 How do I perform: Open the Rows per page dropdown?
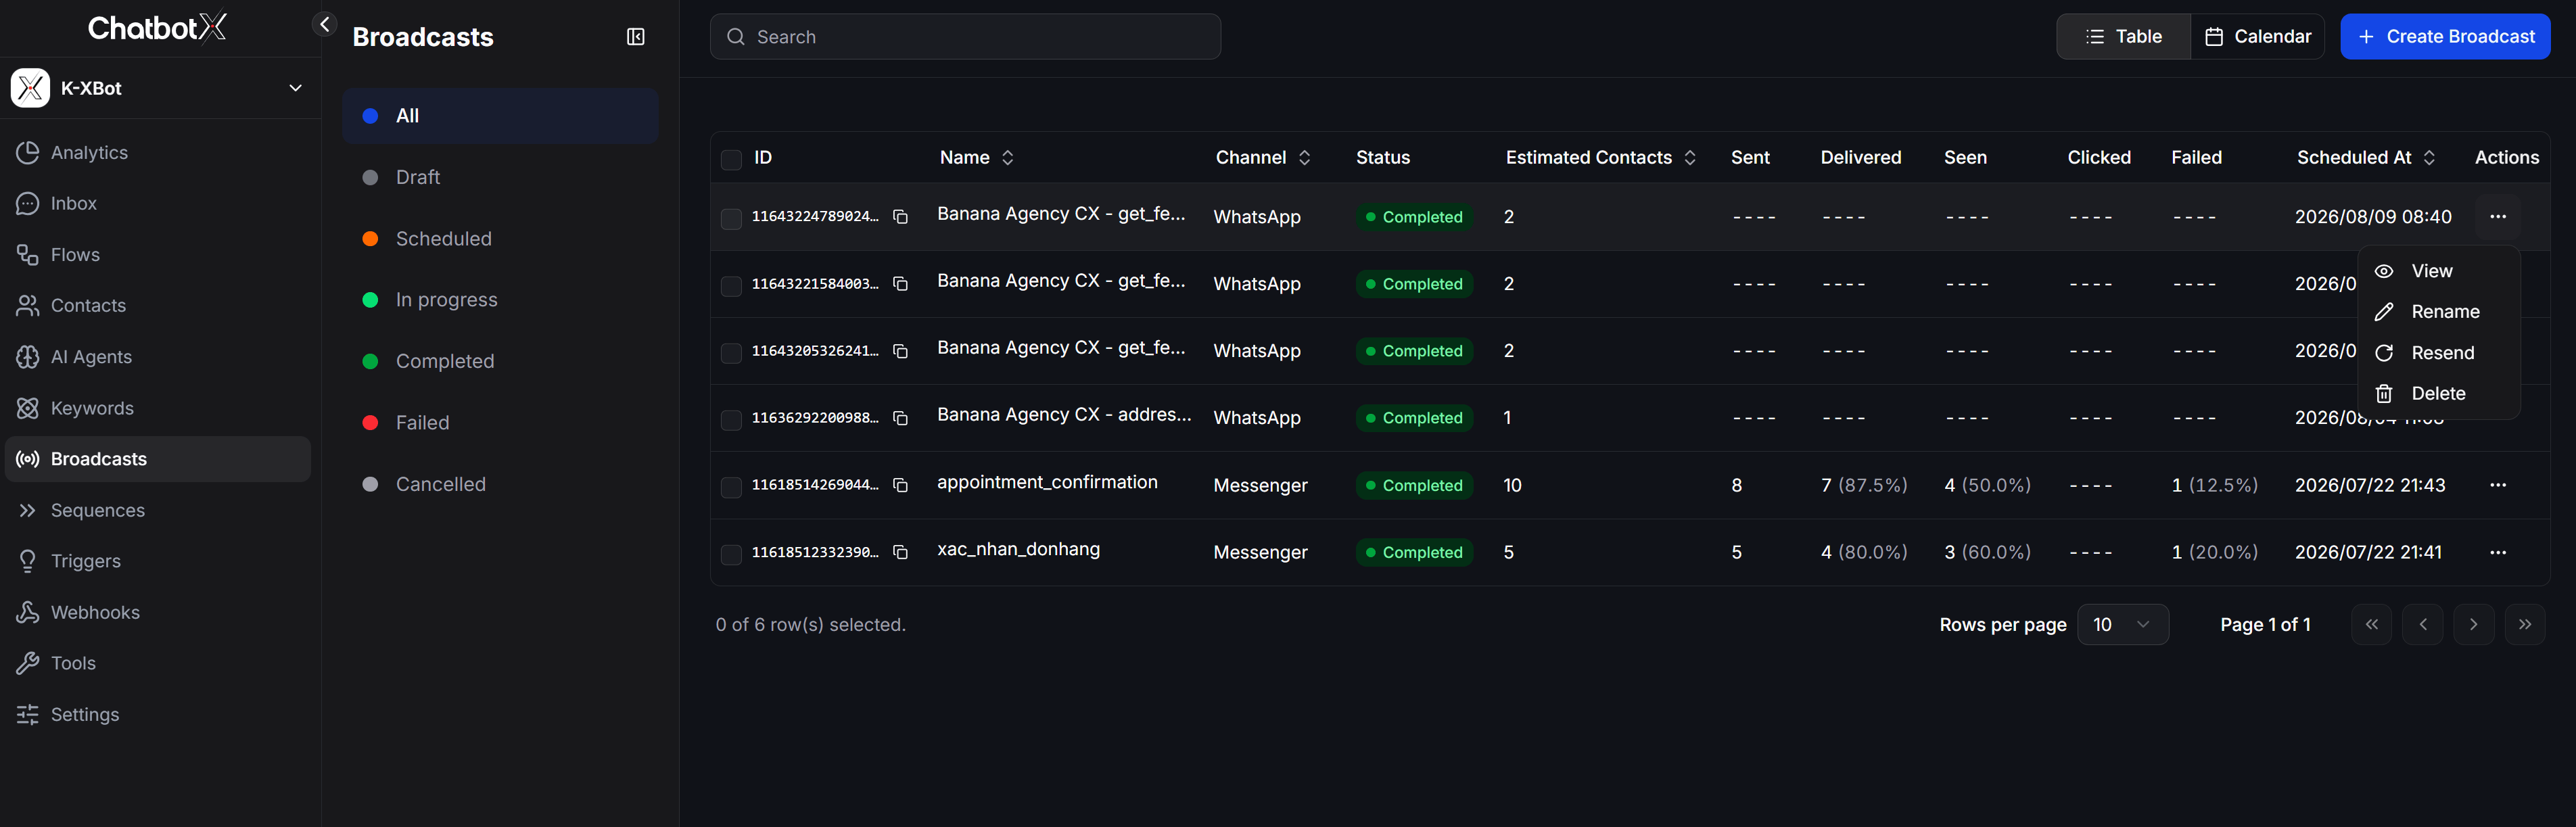(2122, 624)
